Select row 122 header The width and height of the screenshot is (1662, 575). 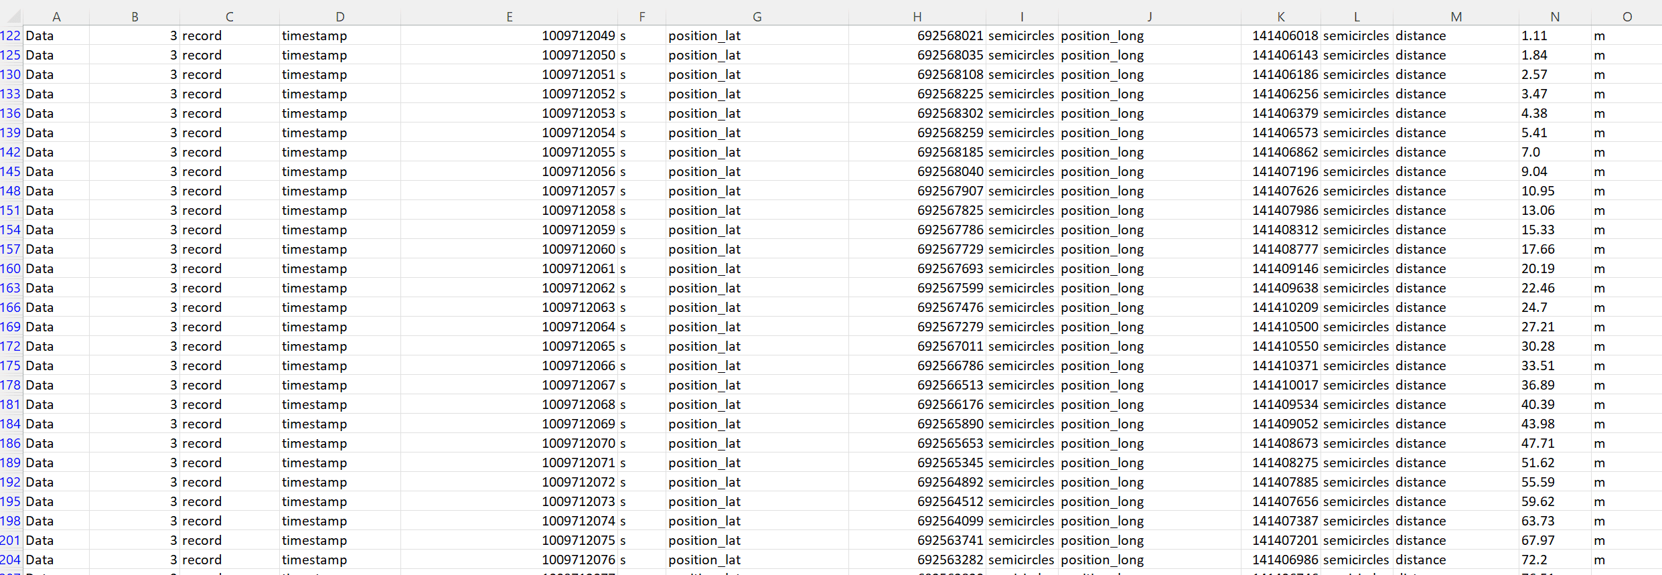click(11, 36)
